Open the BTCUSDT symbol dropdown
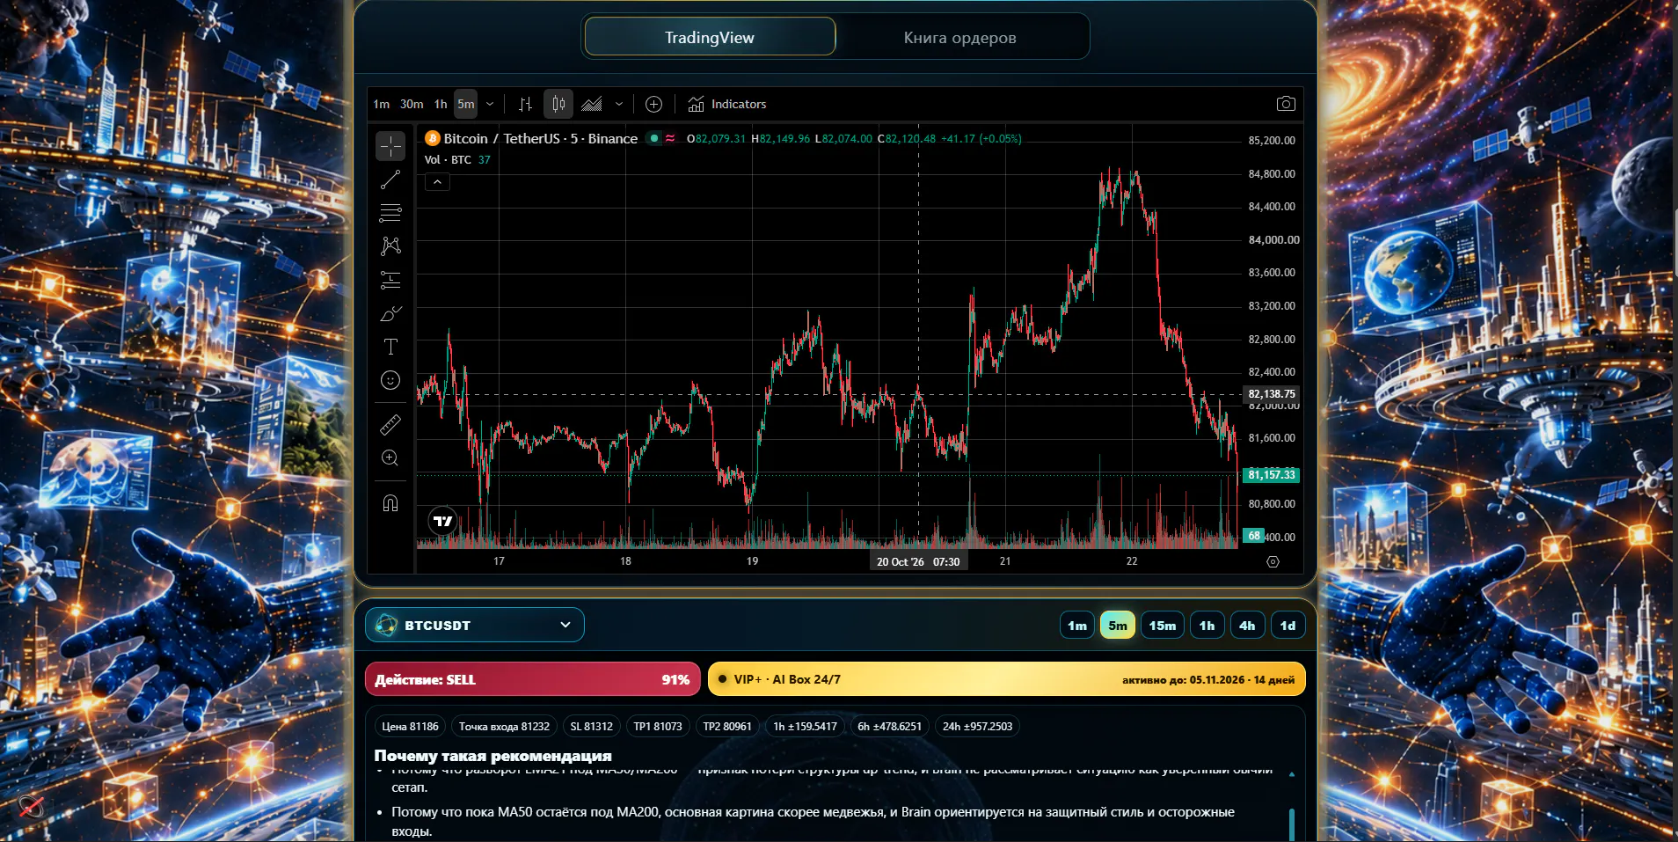The image size is (1678, 842). click(475, 625)
